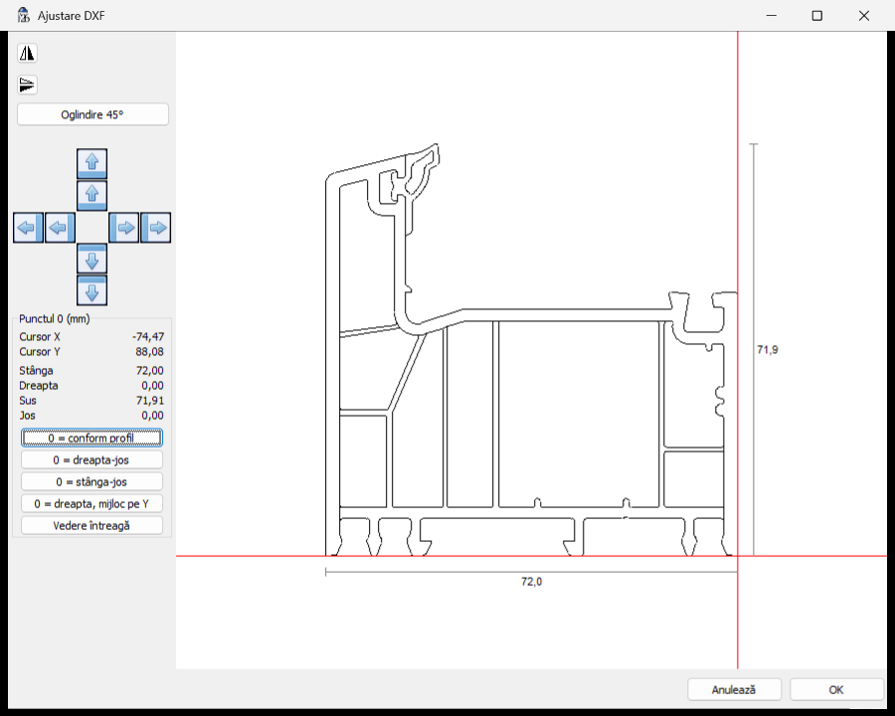
Task: Click the Ajustare DXF app icon in title bar
Action: click(x=23, y=16)
